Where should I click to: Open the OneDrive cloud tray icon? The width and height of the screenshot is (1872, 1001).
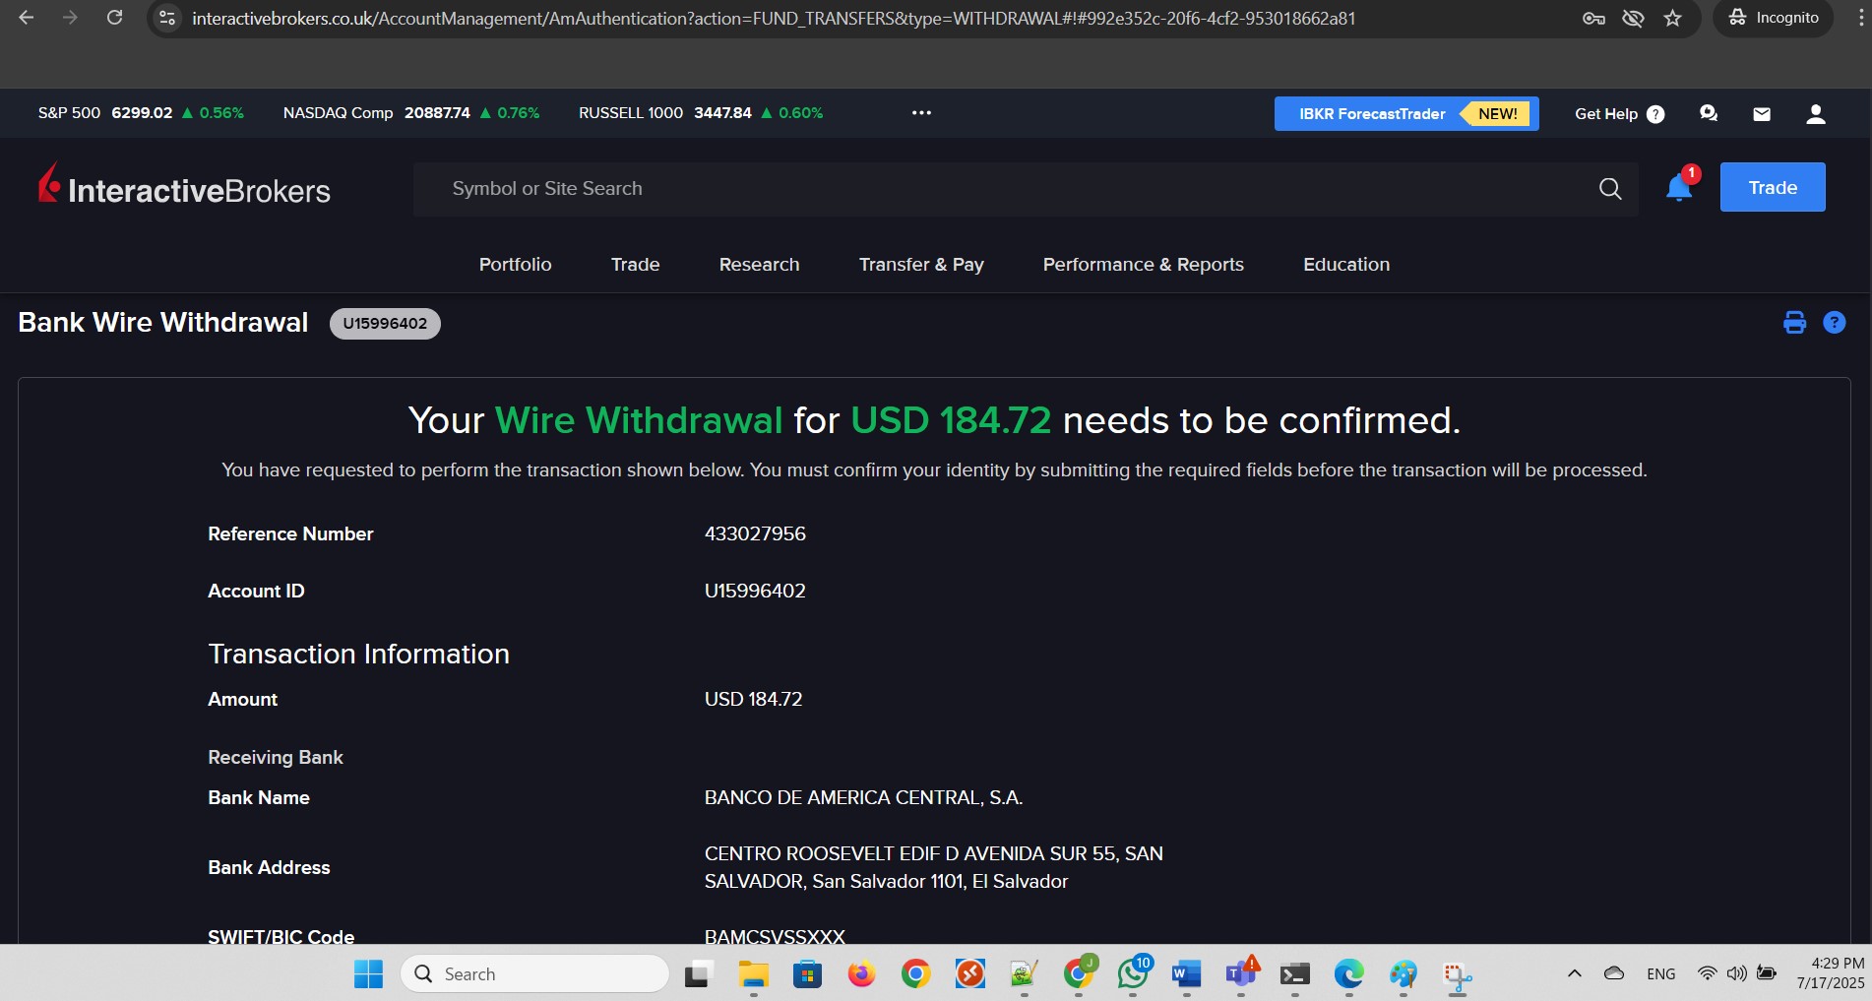click(x=1614, y=973)
